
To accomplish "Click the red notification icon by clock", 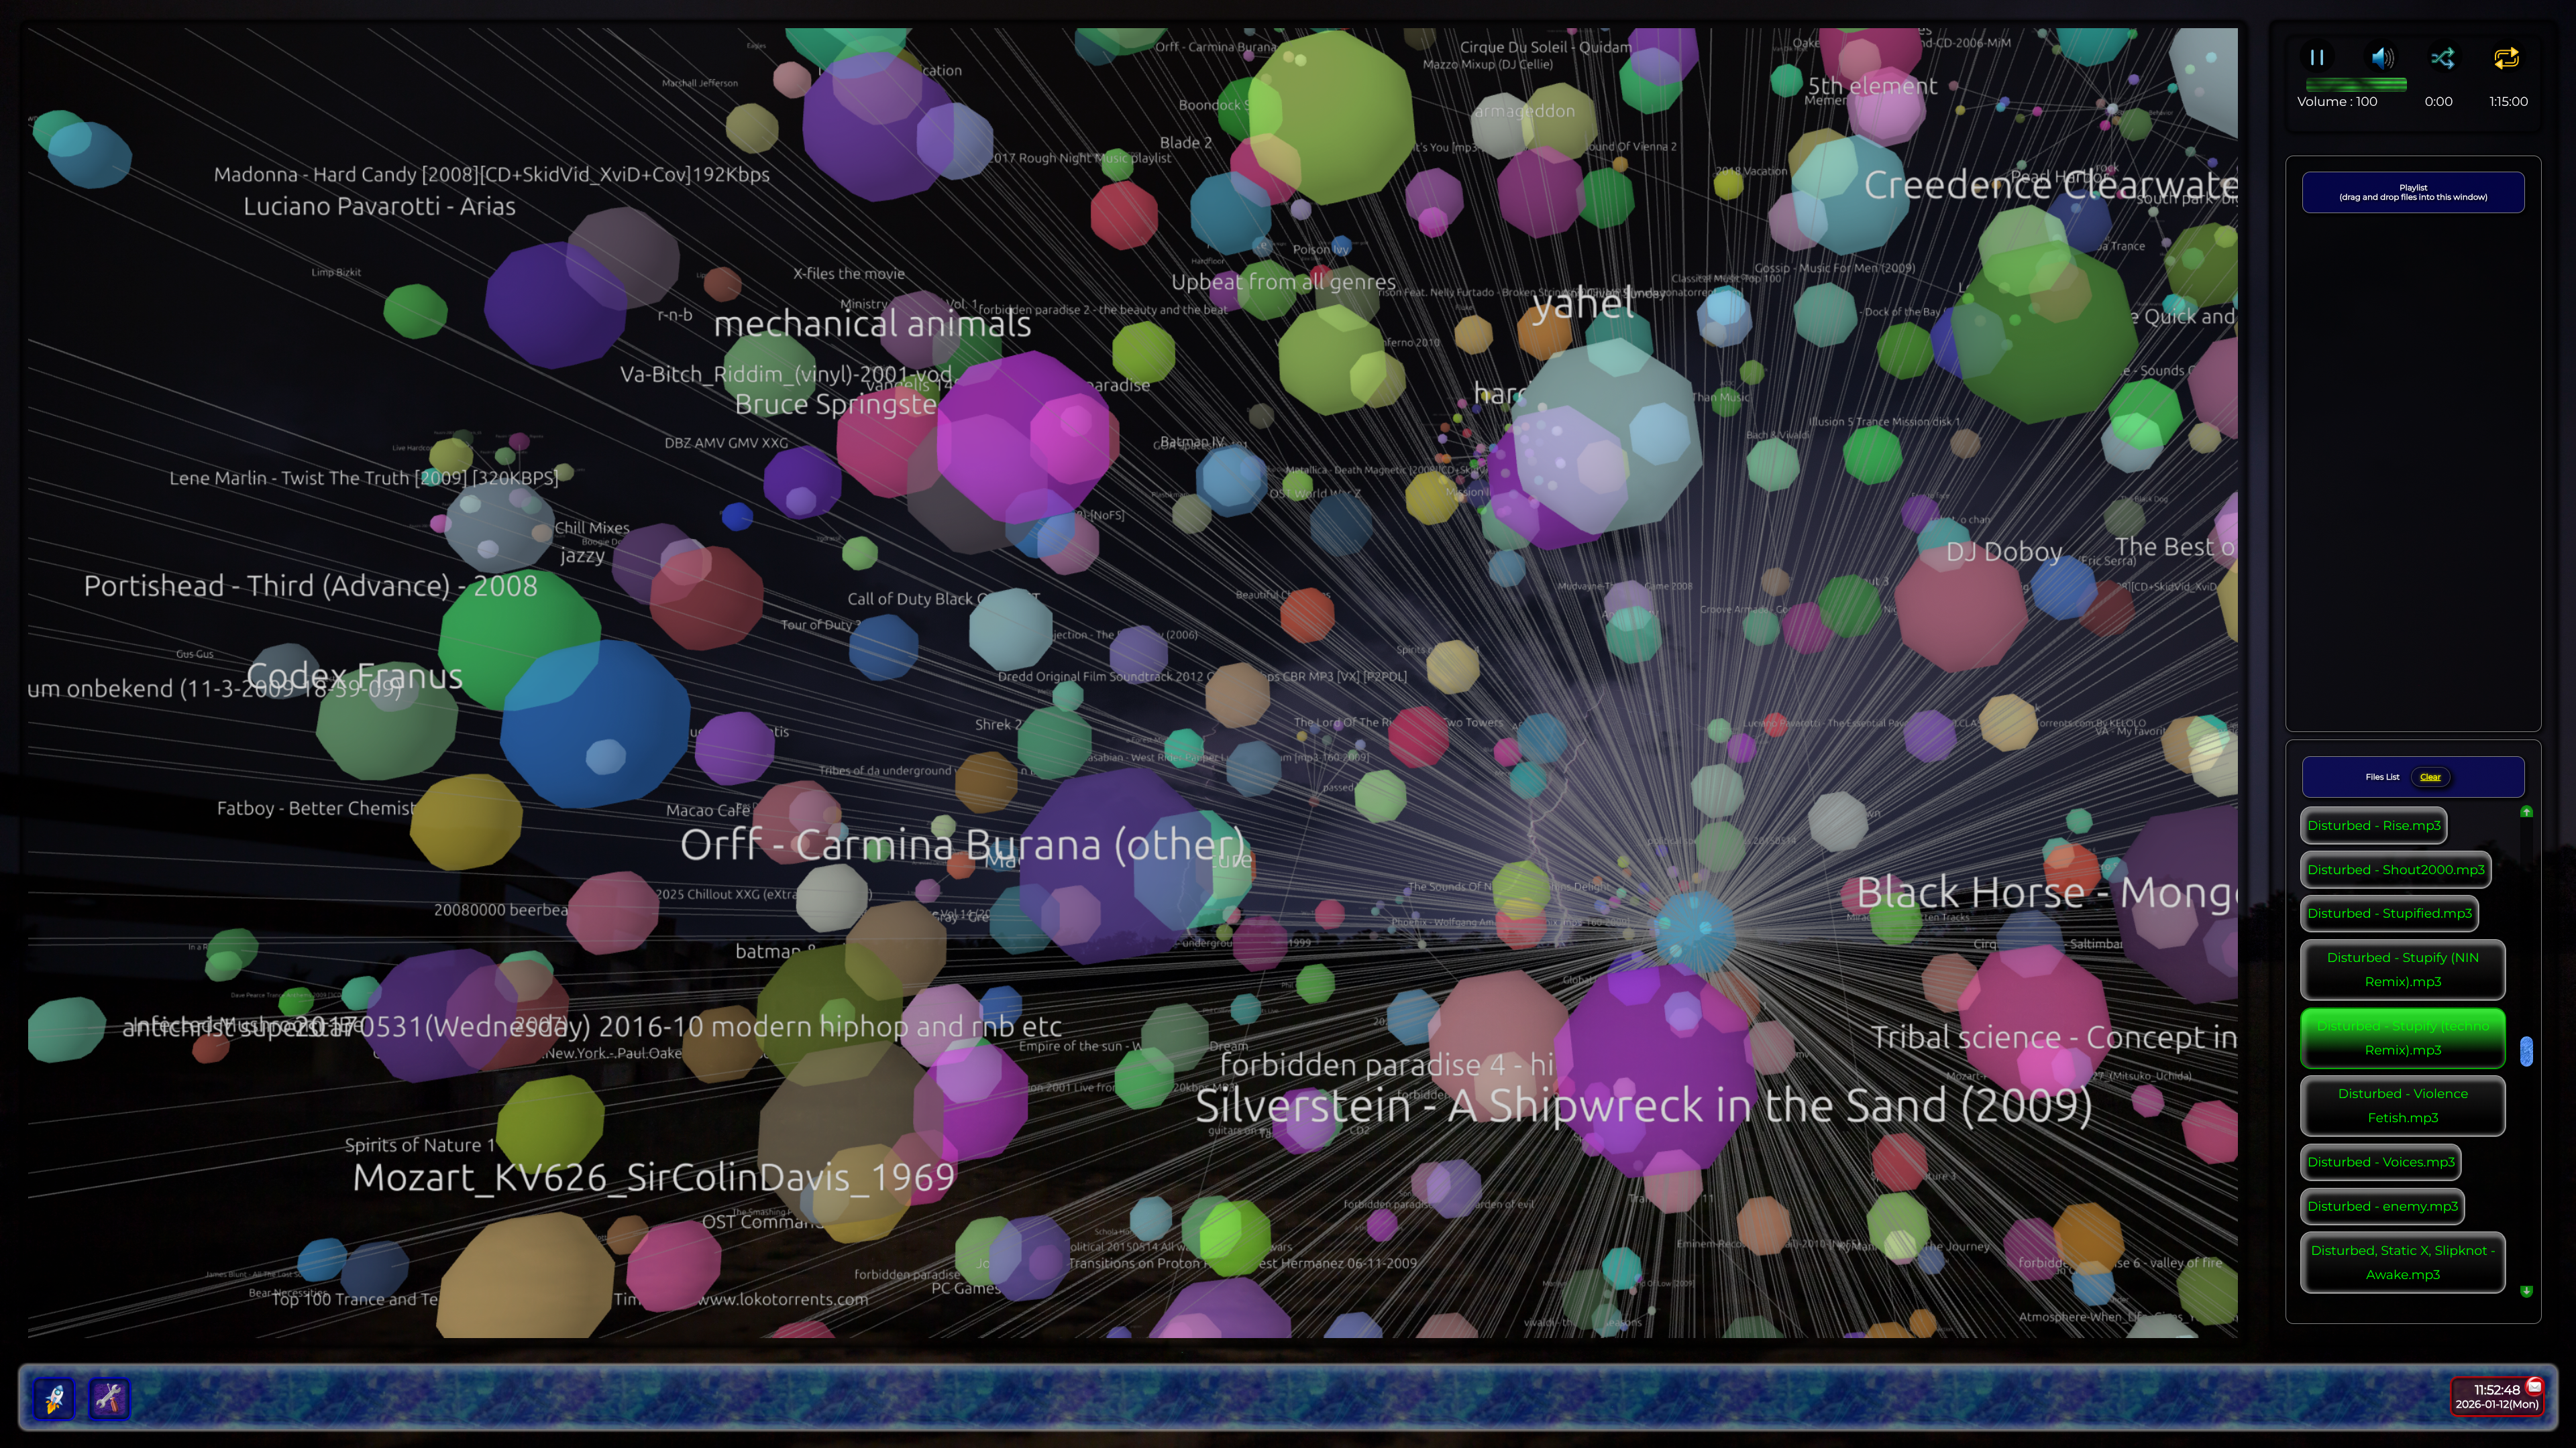I will tap(2534, 1386).
